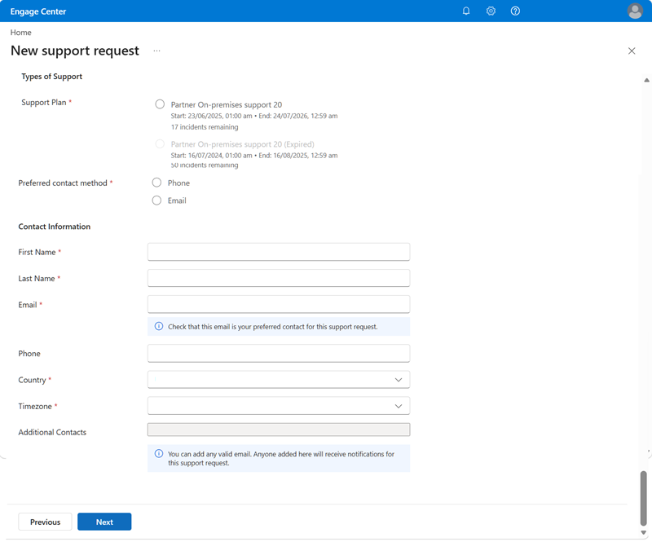Click the 'New support request' page title

click(x=75, y=51)
